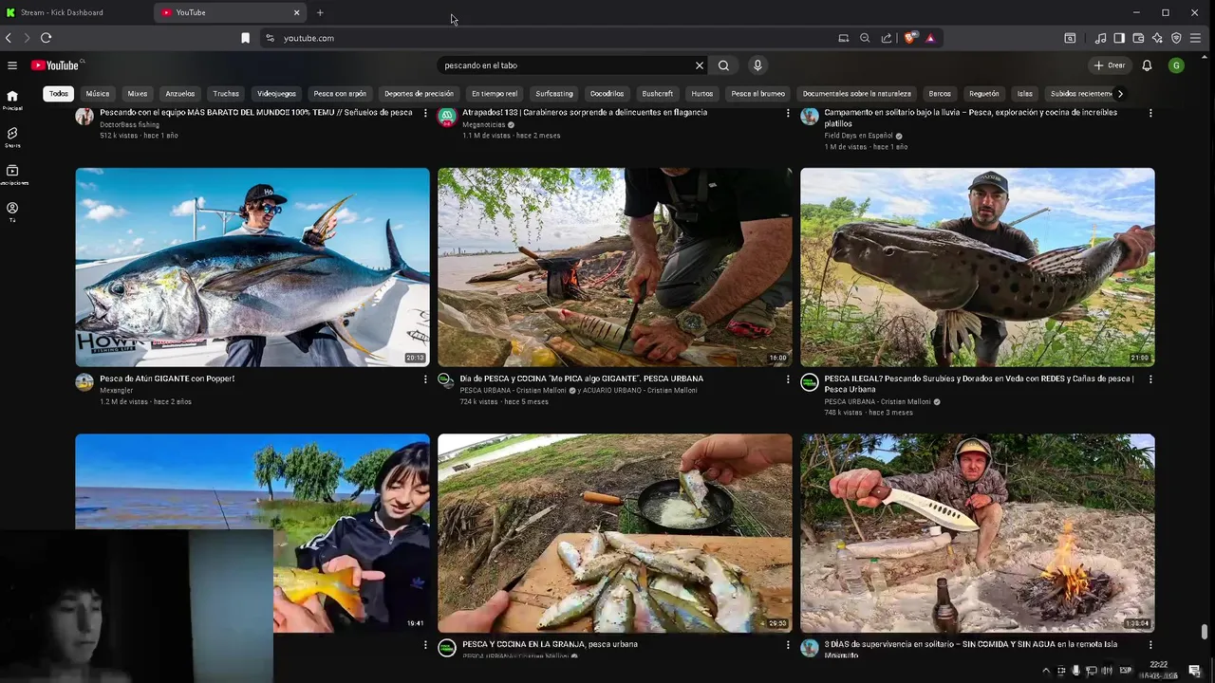The image size is (1215, 683).
Task: Select the Música filter chip
Action: 98,94
